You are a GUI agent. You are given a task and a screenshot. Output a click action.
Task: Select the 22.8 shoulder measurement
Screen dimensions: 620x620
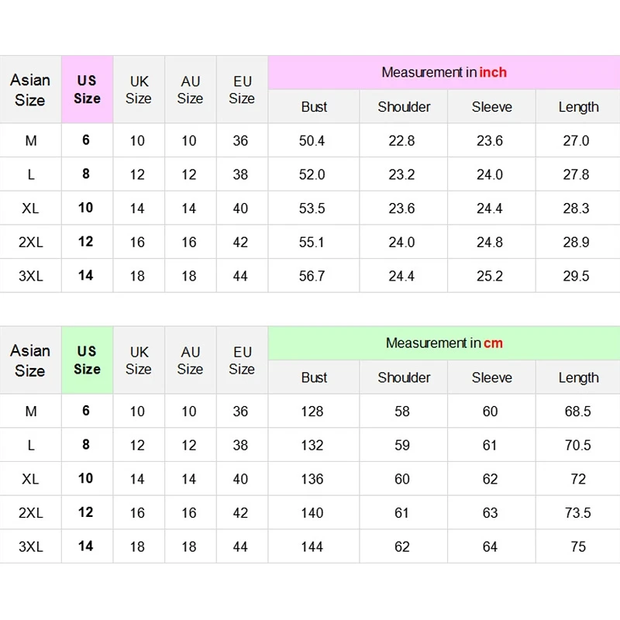(401, 140)
